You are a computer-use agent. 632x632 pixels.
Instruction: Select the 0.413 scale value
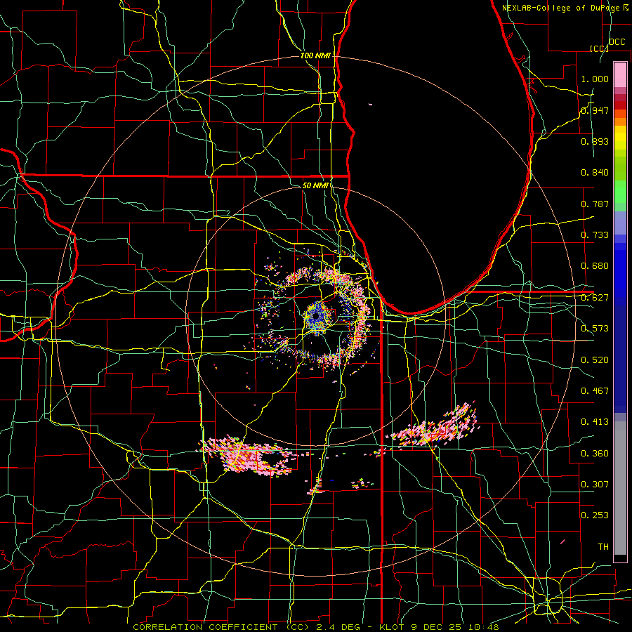(595, 422)
